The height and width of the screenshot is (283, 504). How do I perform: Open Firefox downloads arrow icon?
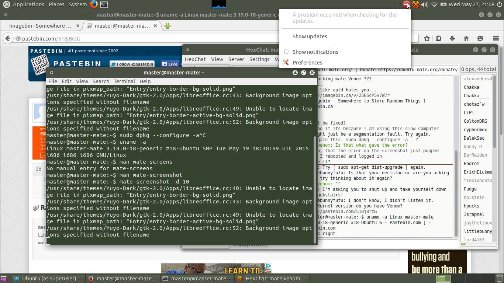click(x=452, y=38)
